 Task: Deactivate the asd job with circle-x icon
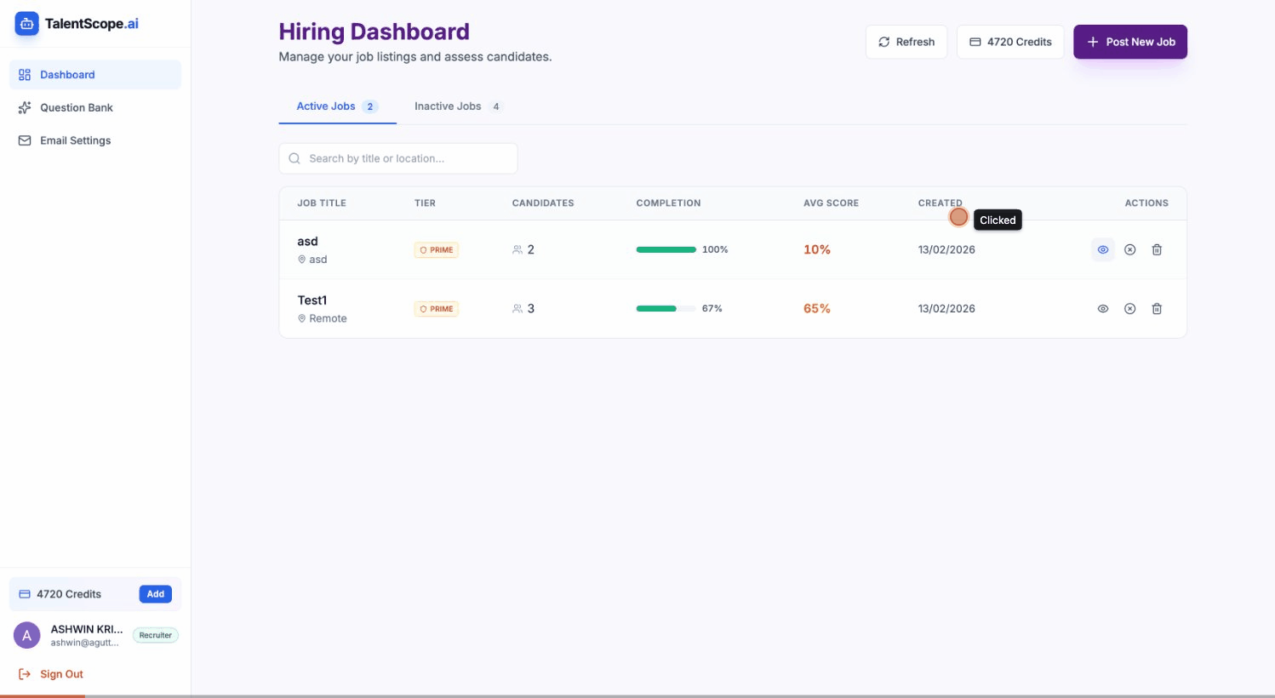(1129, 249)
